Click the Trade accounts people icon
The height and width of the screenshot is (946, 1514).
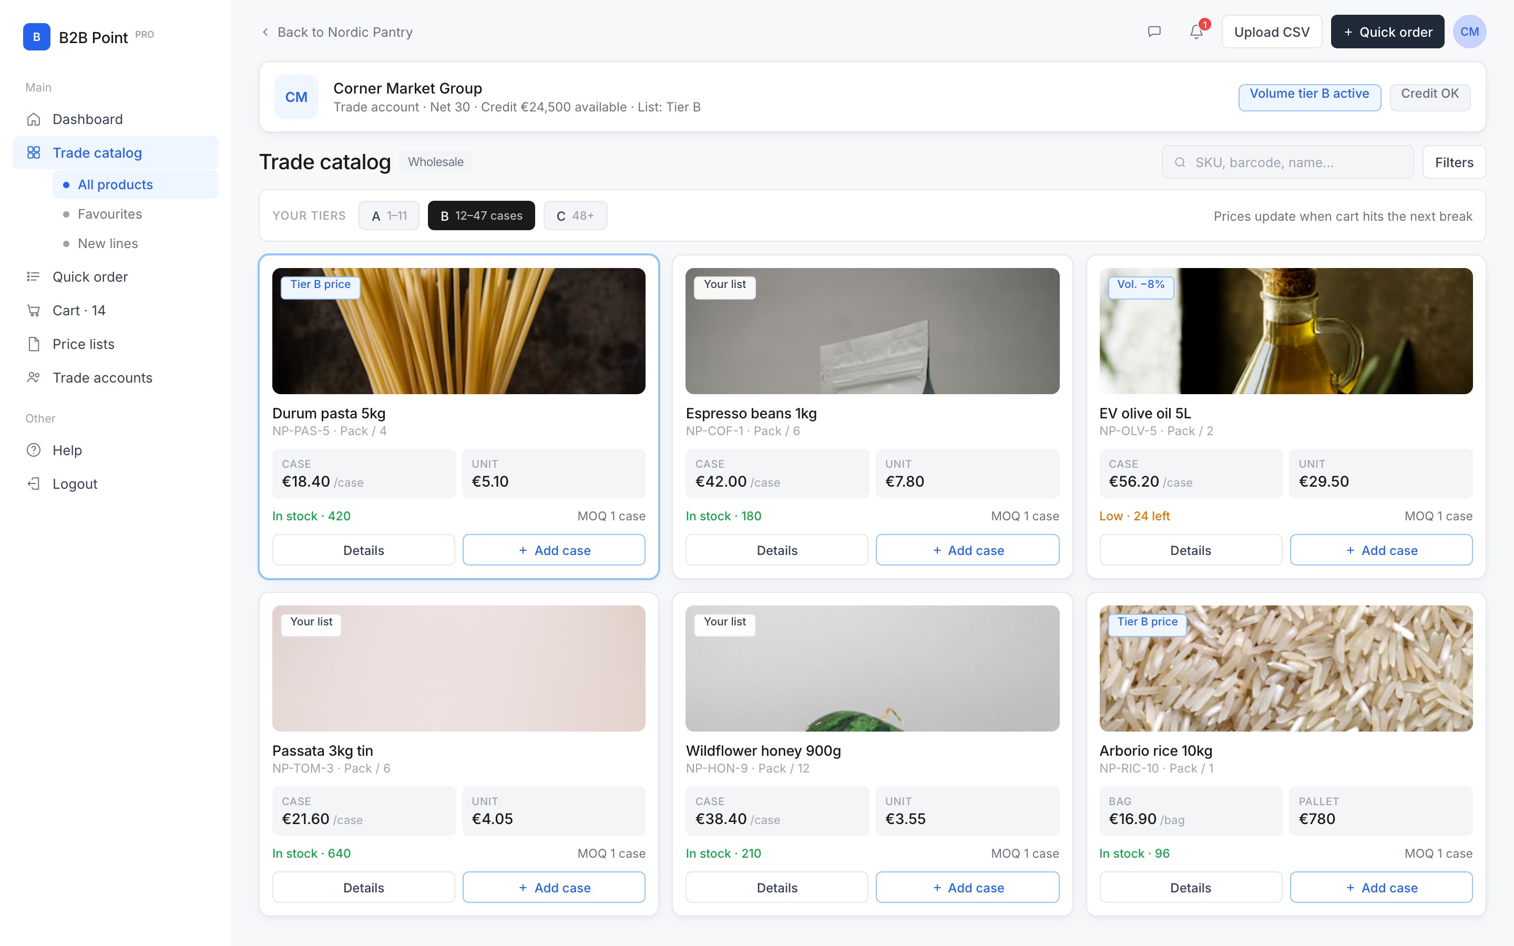click(34, 378)
